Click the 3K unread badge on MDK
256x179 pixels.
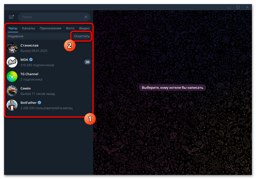click(87, 62)
